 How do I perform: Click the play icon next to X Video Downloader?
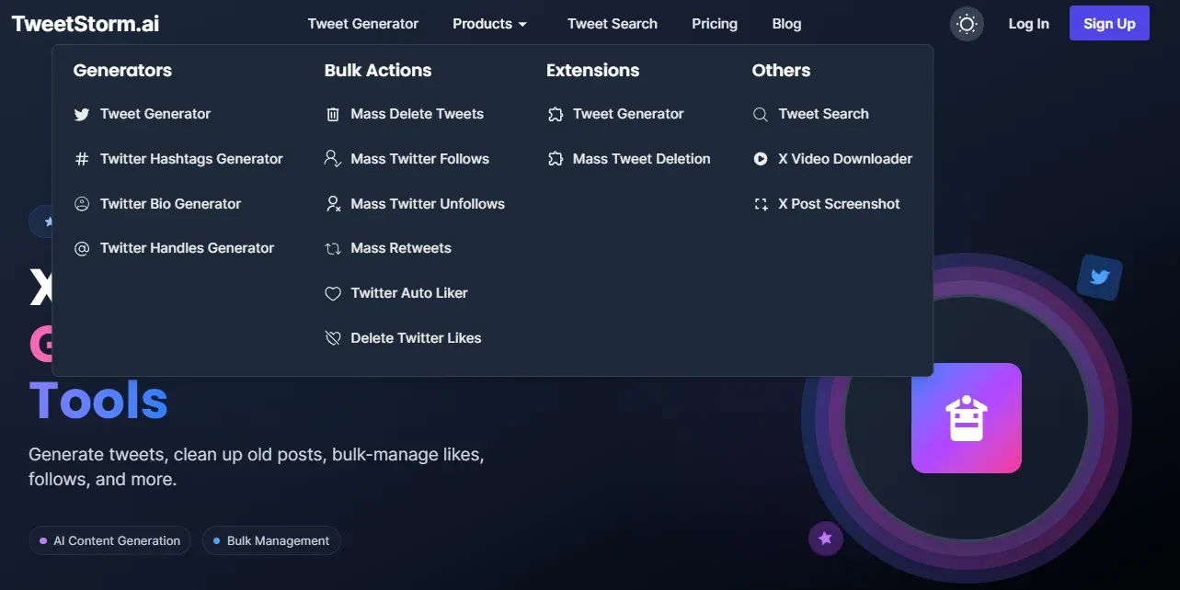[761, 159]
